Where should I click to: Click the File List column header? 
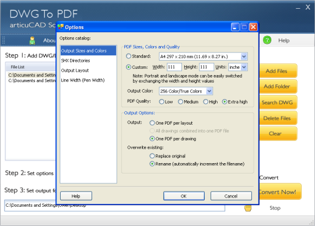pos(31,67)
